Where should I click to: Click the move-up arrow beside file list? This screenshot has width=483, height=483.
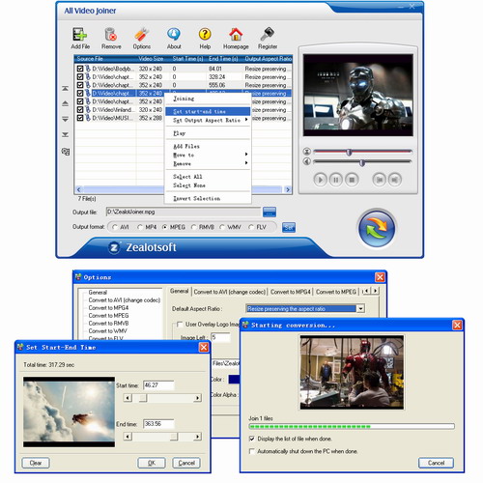(65, 103)
